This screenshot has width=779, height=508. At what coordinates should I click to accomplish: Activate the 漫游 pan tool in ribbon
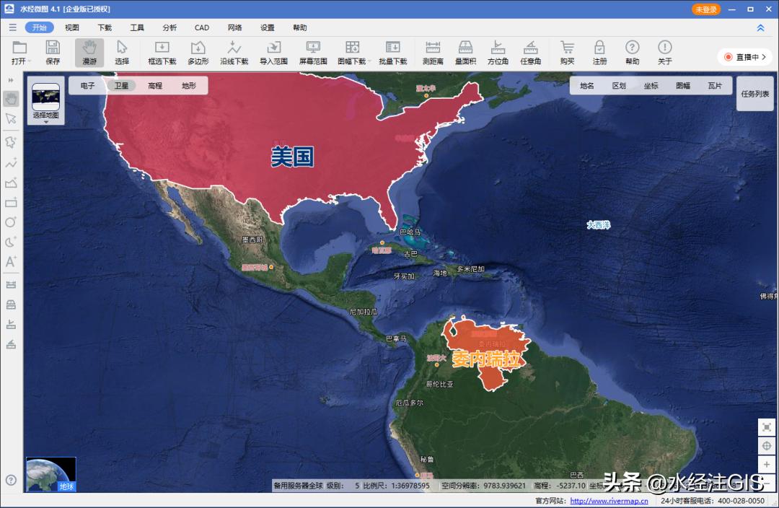[89, 53]
